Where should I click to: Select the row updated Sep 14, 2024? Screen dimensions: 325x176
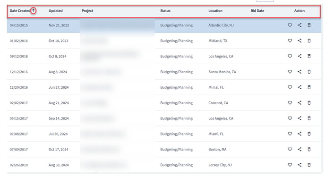tap(164, 118)
